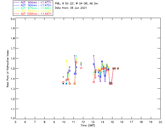Click the x-axis label 19
The image size is (165, 132).
pyautogui.click(x=151, y=122)
